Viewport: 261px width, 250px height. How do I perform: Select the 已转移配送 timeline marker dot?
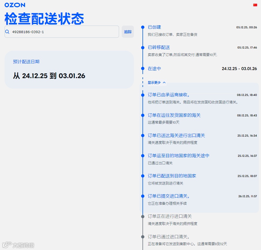tap(143, 48)
